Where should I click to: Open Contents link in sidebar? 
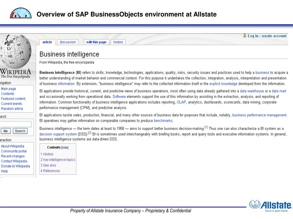7,94
